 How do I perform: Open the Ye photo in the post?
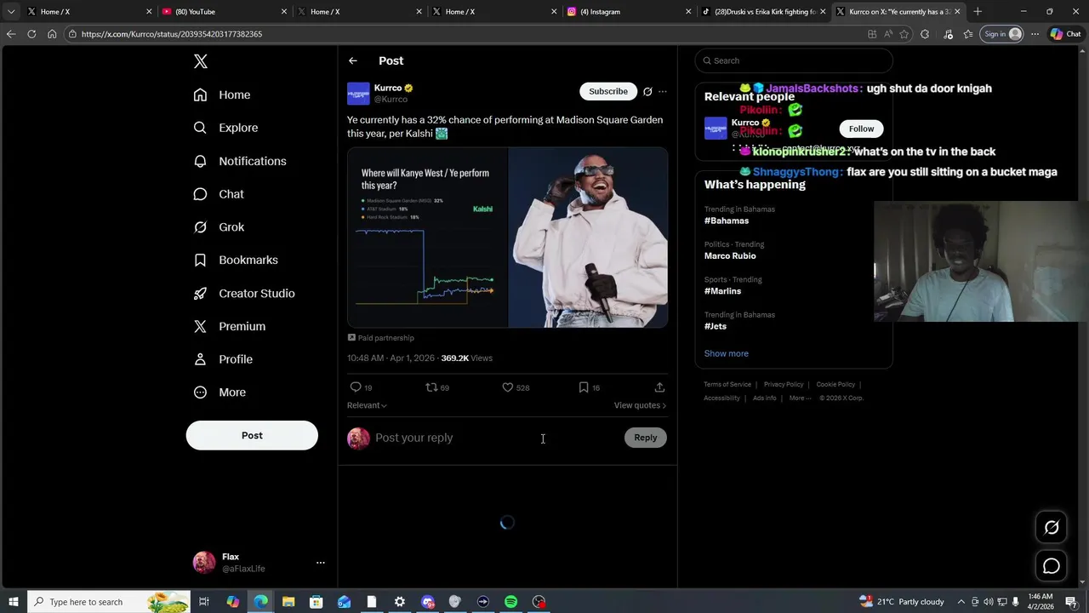pos(588,238)
